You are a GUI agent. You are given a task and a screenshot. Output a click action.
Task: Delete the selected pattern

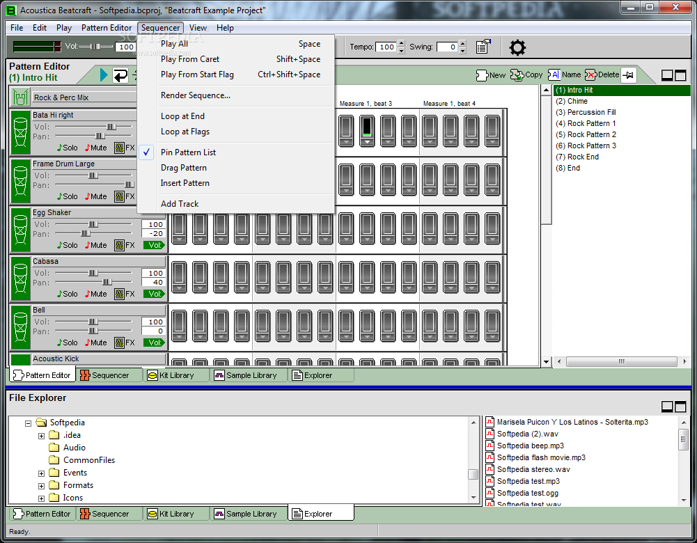(x=602, y=74)
